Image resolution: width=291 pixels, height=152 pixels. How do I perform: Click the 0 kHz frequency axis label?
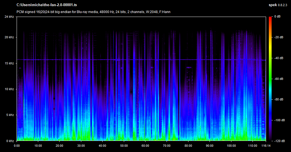10,141
